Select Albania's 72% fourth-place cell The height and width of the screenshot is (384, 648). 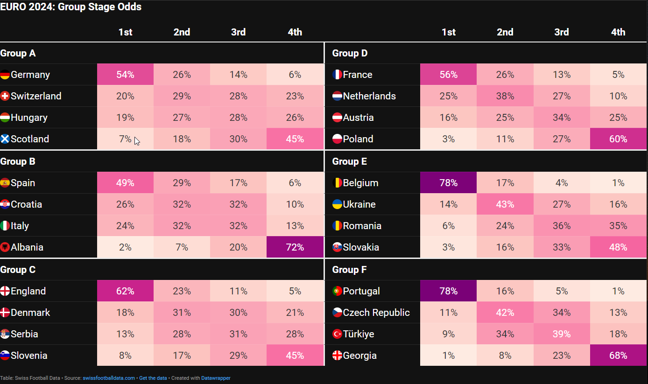295,247
